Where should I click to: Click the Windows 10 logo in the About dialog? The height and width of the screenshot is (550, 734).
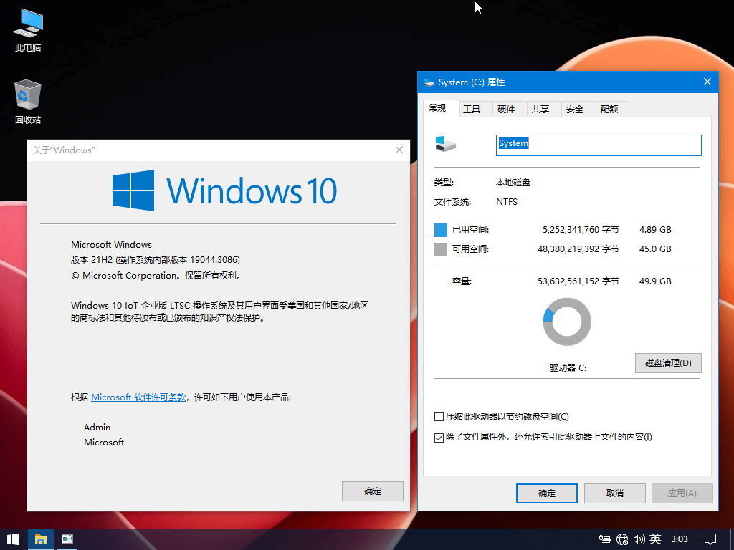coord(224,190)
